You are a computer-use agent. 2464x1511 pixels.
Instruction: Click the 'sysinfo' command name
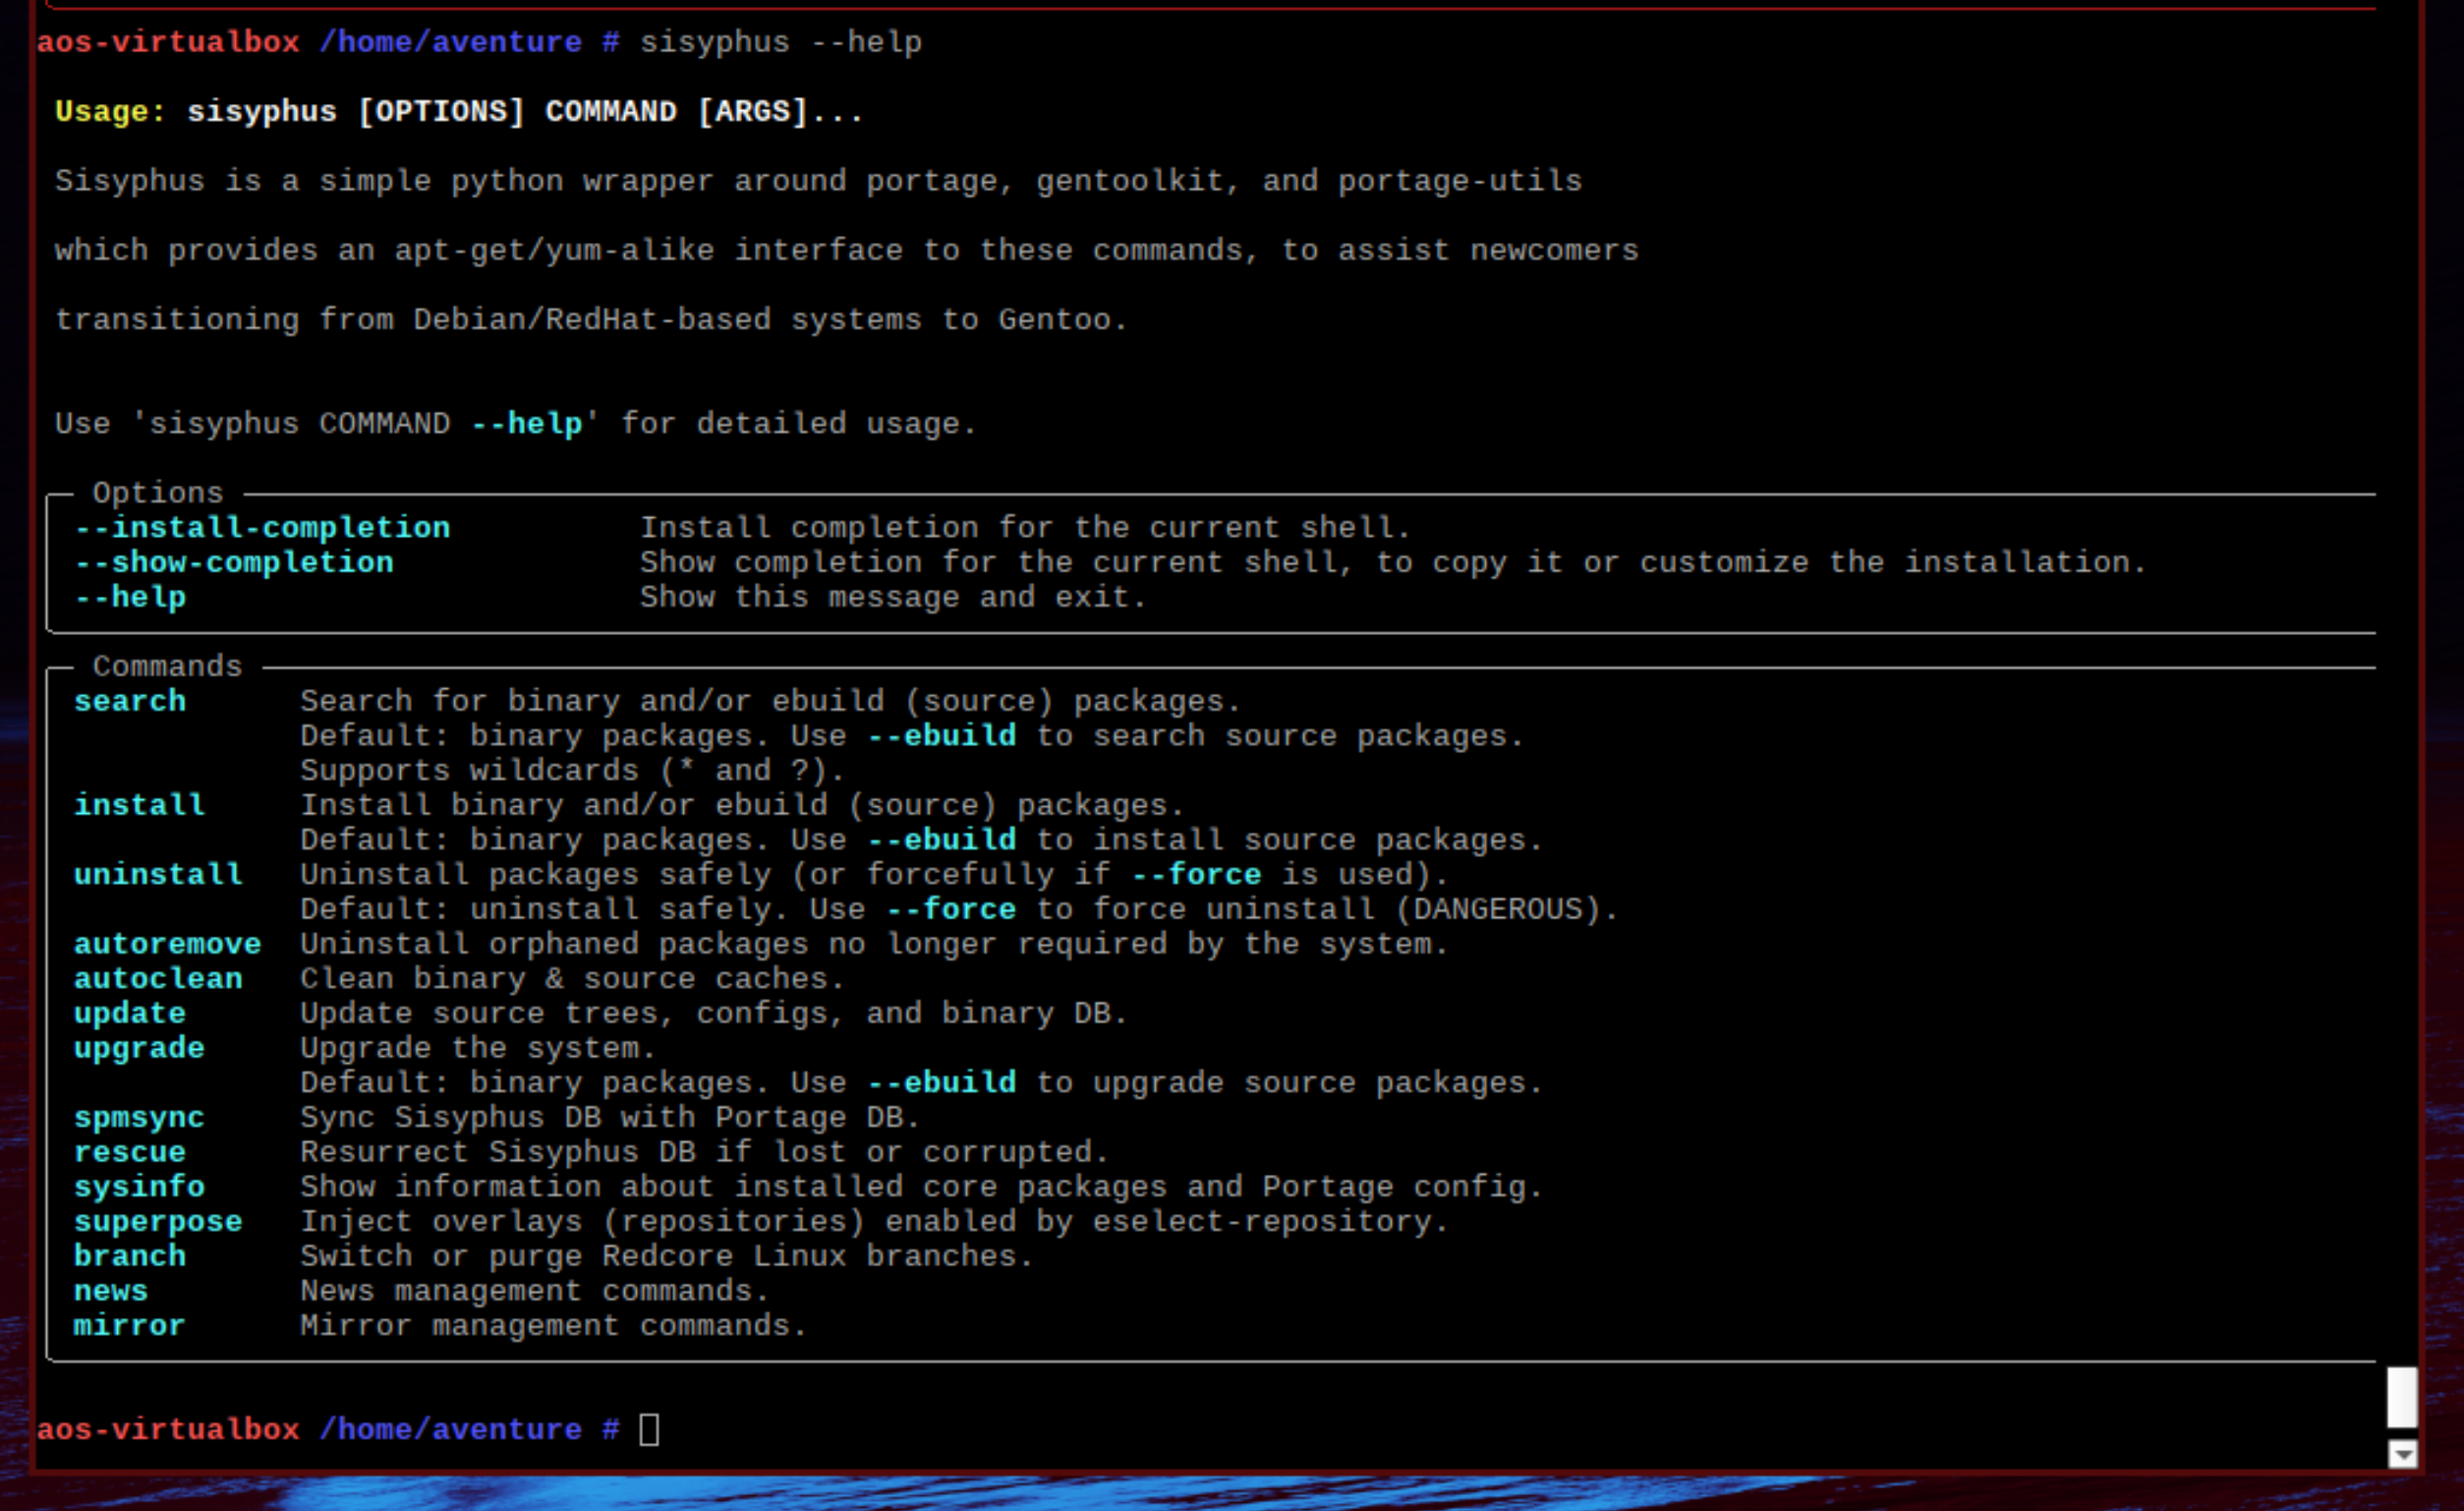coord(140,1187)
